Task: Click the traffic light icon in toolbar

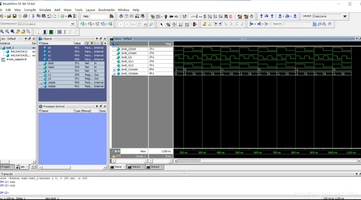Action: coord(195,24)
